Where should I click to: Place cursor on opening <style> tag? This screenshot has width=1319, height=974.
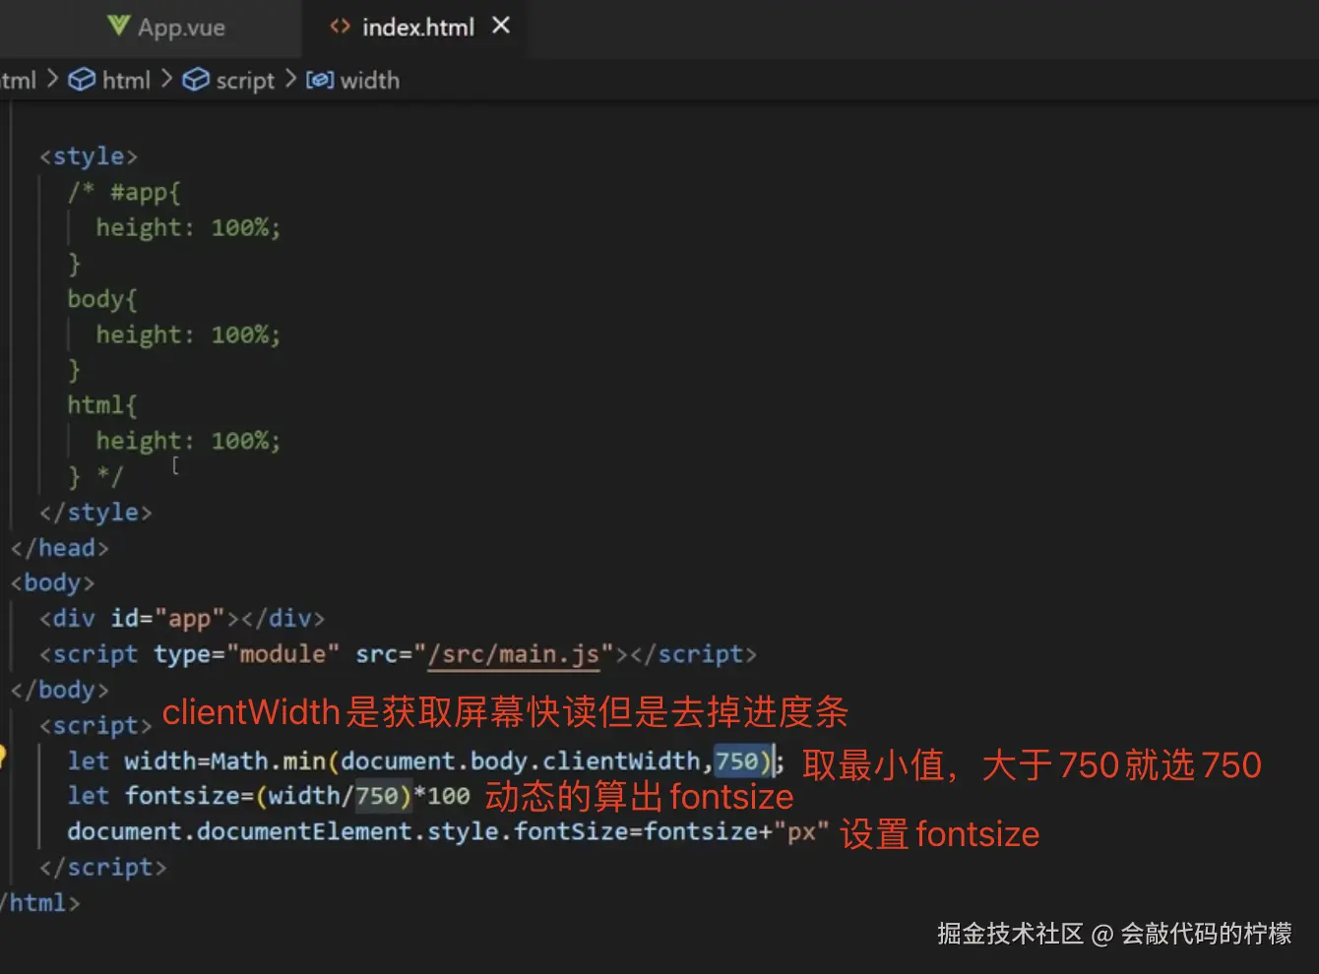coord(89,156)
